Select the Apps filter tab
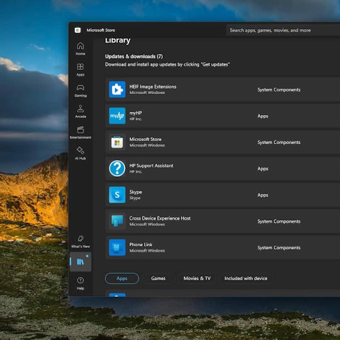 (122, 278)
